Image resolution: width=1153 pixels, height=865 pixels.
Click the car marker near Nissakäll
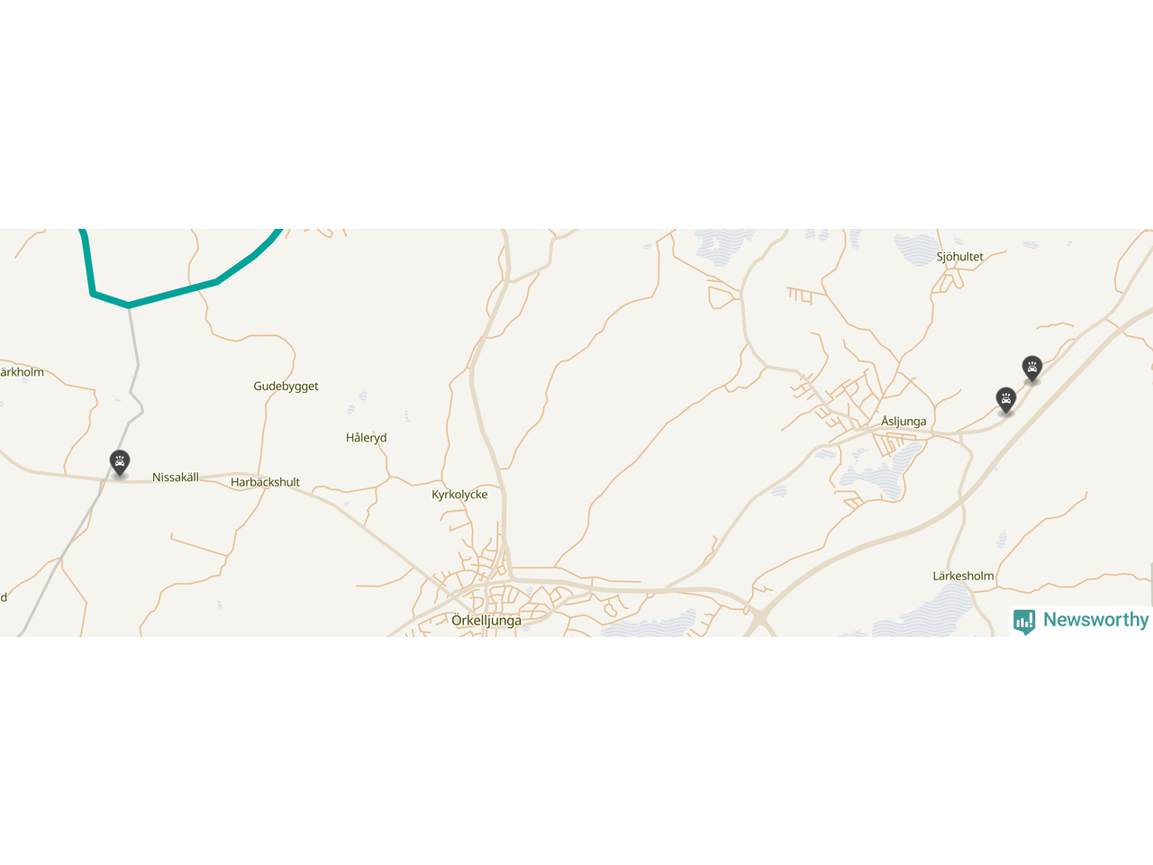click(x=120, y=462)
